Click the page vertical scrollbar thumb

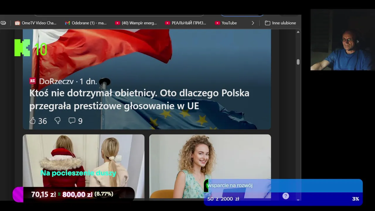[298, 62]
